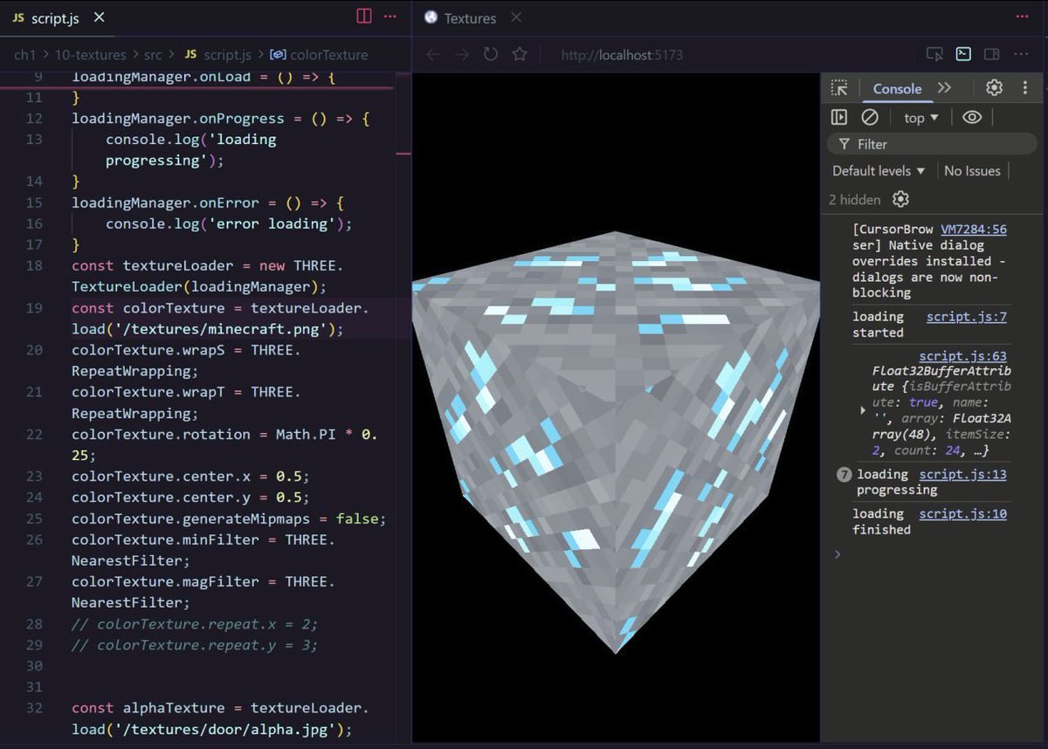The image size is (1048, 749).
Task: Click the 'loading started' console message
Action: click(x=879, y=325)
